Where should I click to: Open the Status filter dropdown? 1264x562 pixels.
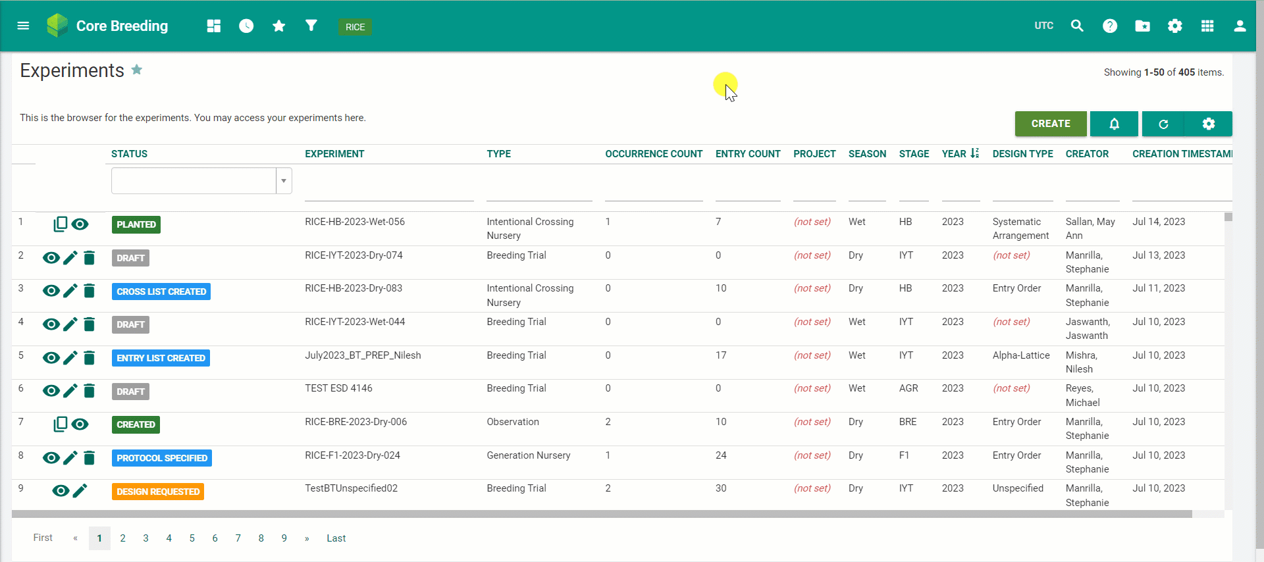pos(284,181)
